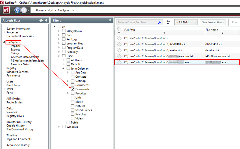The width and height of the screenshot is (240, 149).
Task: Open the tag column filter funnel
Action: 119,33
